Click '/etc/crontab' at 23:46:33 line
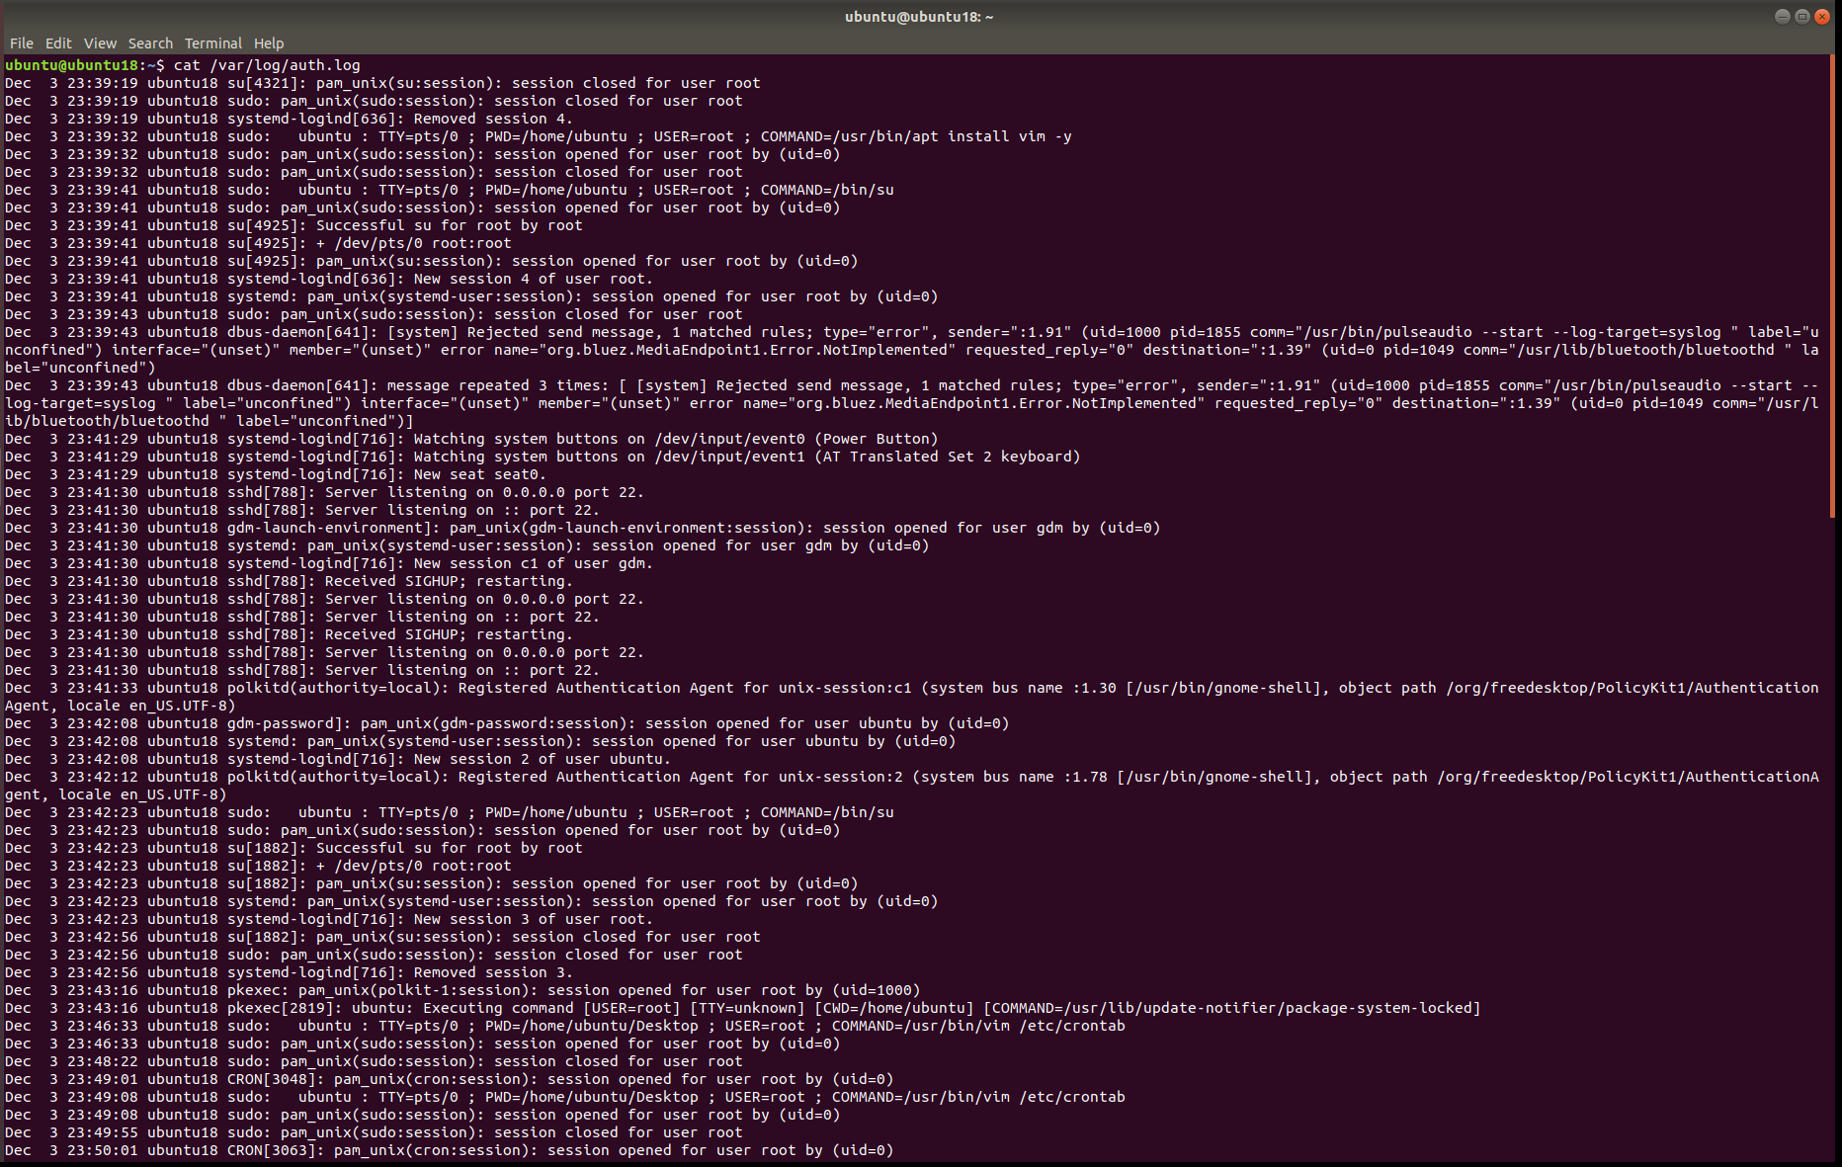Viewport: 1842px width, 1167px height. coord(1072,1026)
